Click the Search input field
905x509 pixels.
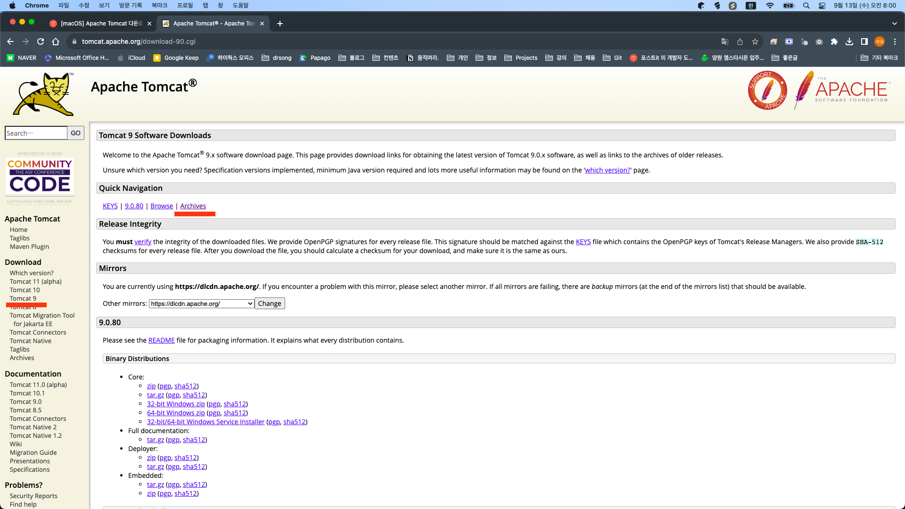36,133
